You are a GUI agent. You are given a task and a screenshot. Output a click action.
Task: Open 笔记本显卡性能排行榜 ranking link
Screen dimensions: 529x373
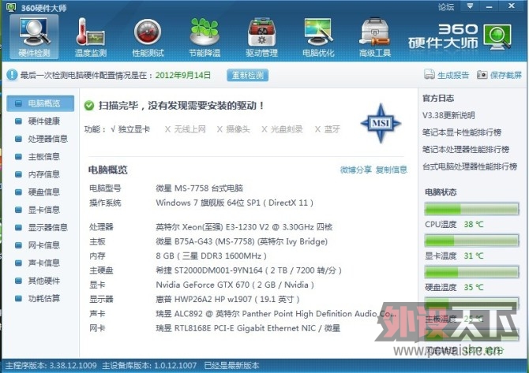tap(462, 132)
